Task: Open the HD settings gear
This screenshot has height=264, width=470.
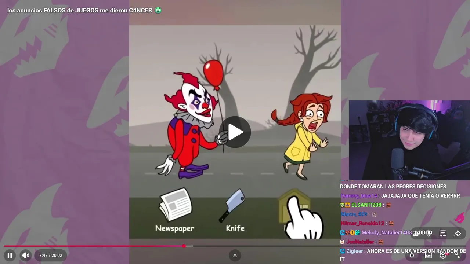Action: [443, 256]
